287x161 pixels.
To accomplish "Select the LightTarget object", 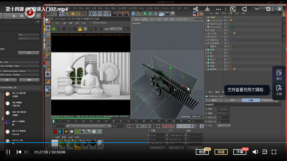I will 216,24.
